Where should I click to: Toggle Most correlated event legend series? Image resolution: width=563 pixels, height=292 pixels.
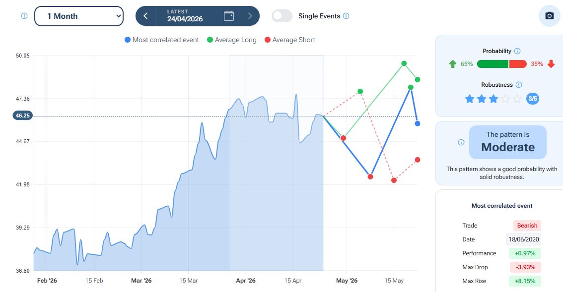tap(162, 40)
